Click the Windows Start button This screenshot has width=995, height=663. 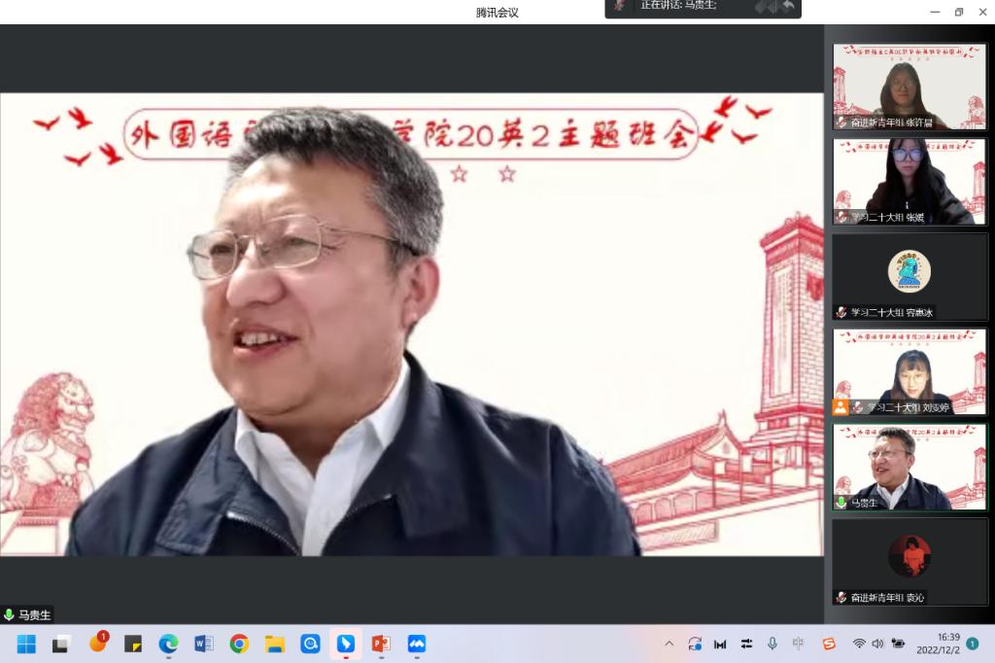coord(26,644)
